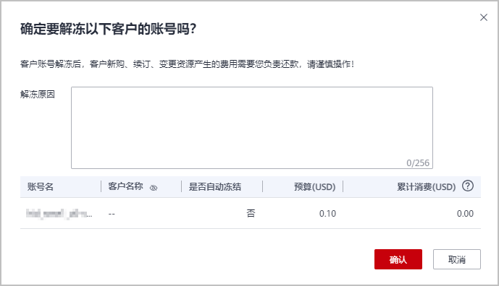Toggle customer name visibility eye icon
The image size is (499, 286).
154,188
